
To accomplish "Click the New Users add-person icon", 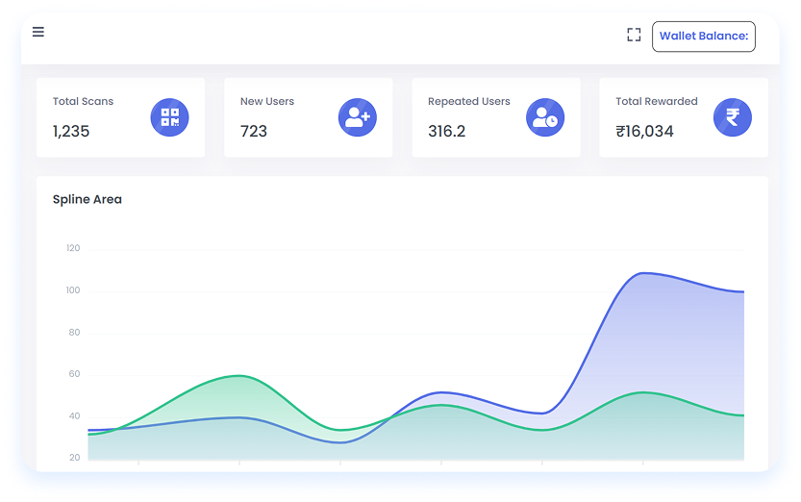I will pos(357,117).
